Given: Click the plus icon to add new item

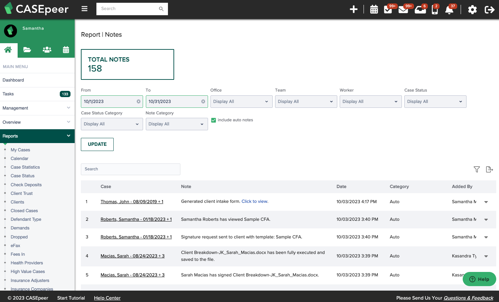Looking at the screenshot, I should pyautogui.click(x=354, y=9).
